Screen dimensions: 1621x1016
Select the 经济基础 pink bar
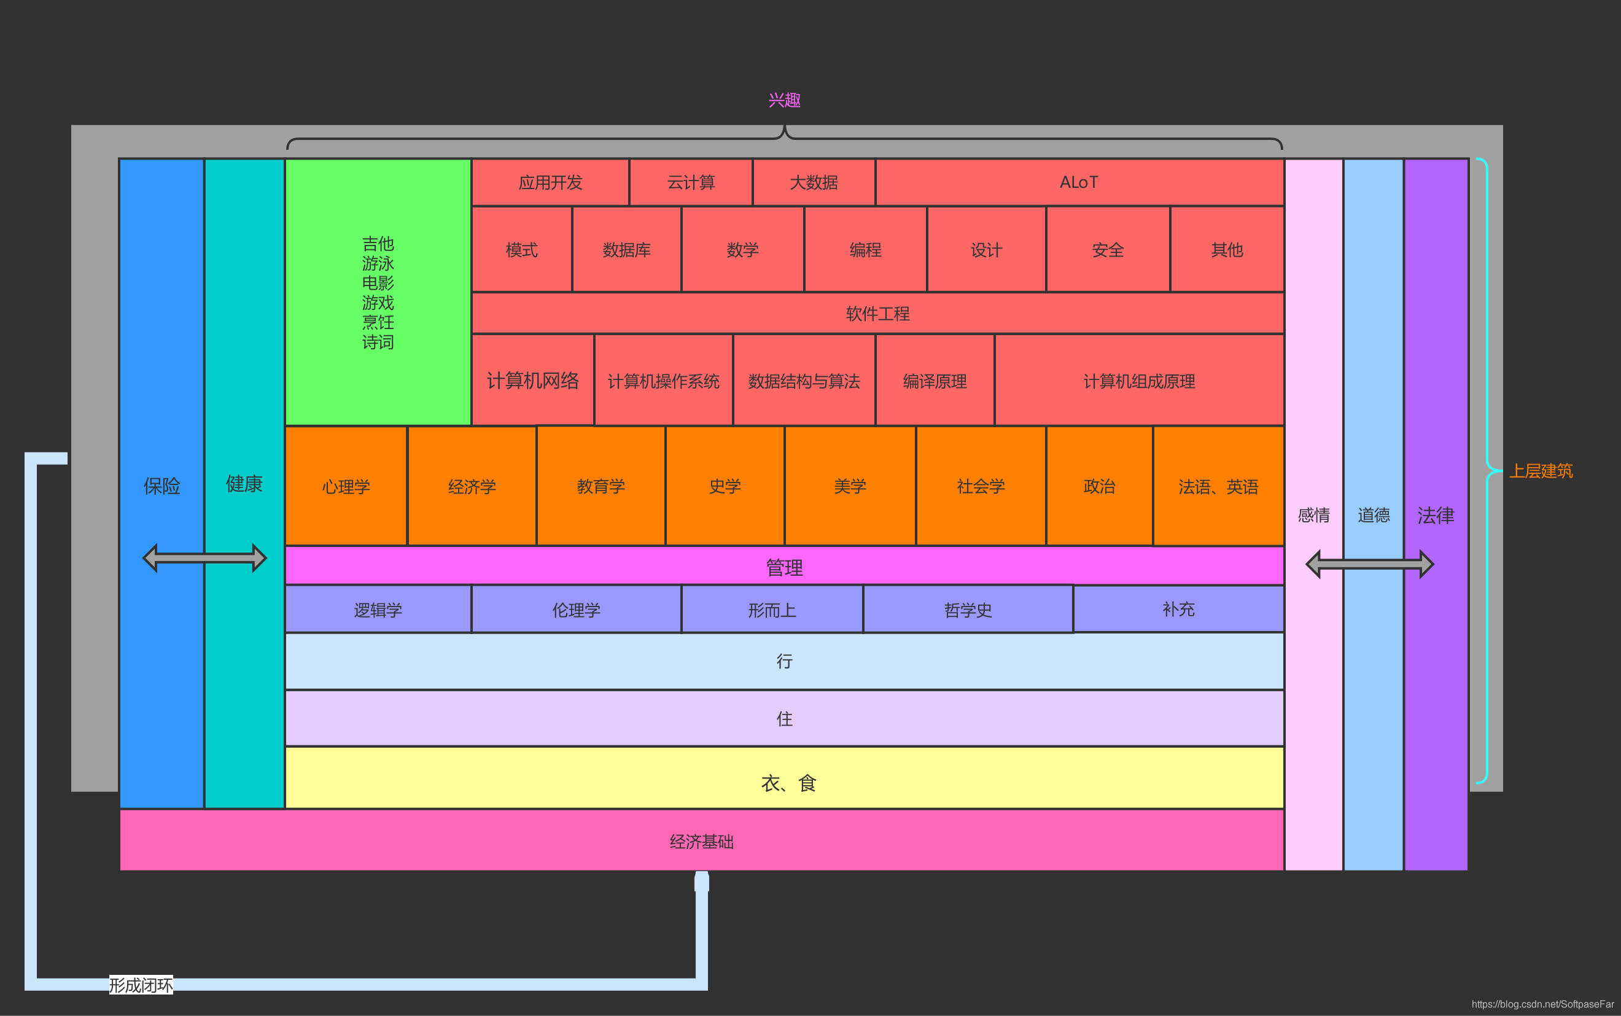pyautogui.click(x=702, y=840)
